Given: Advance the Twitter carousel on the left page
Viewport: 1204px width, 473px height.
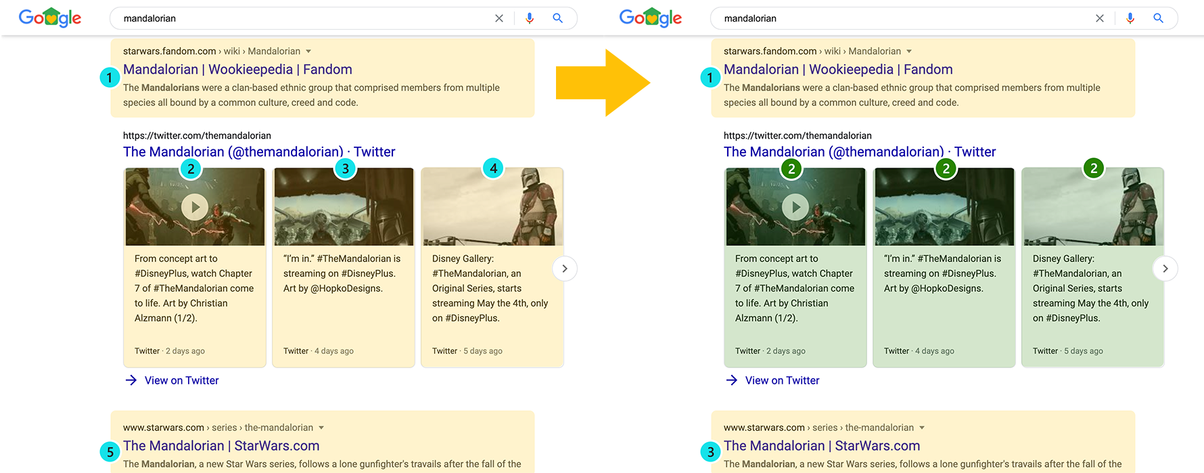Looking at the screenshot, I should coord(565,269).
